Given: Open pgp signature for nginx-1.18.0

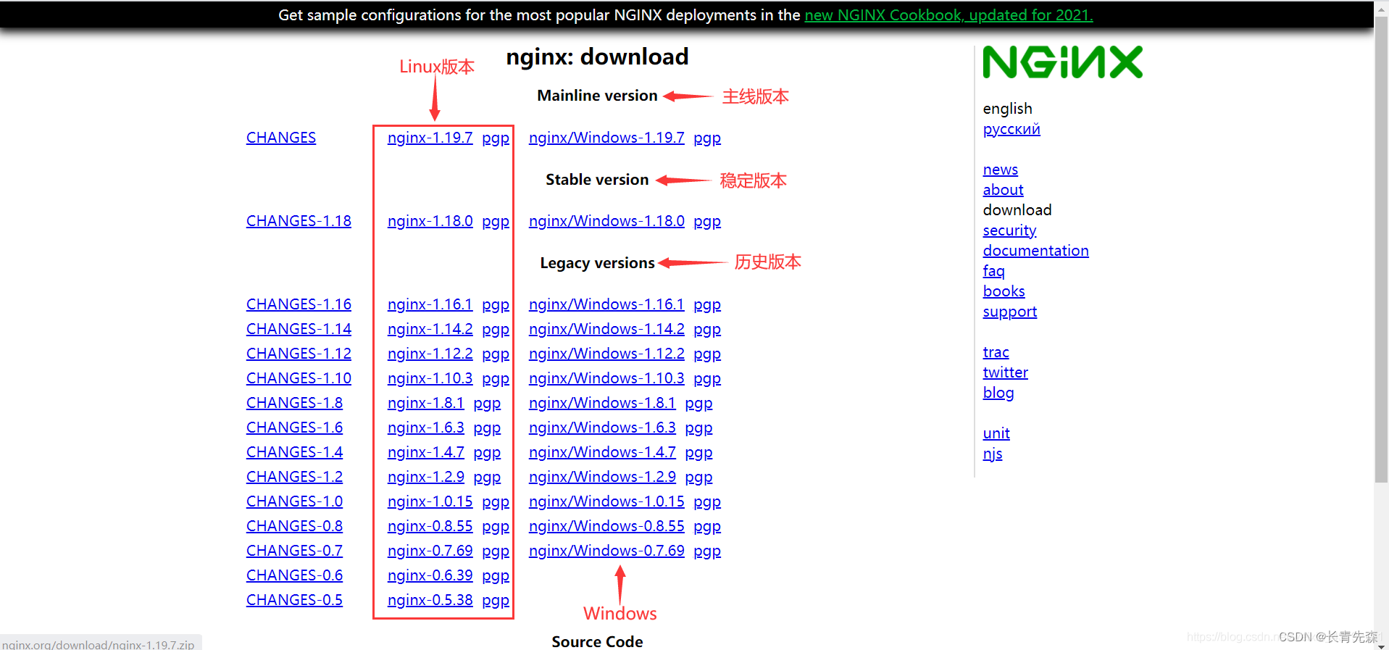Looking at the screenshot, I should [x=496, y=222].
